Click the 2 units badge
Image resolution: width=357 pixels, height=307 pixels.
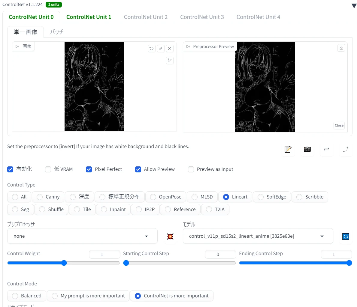pyautogui.click(x=54, y=4)
